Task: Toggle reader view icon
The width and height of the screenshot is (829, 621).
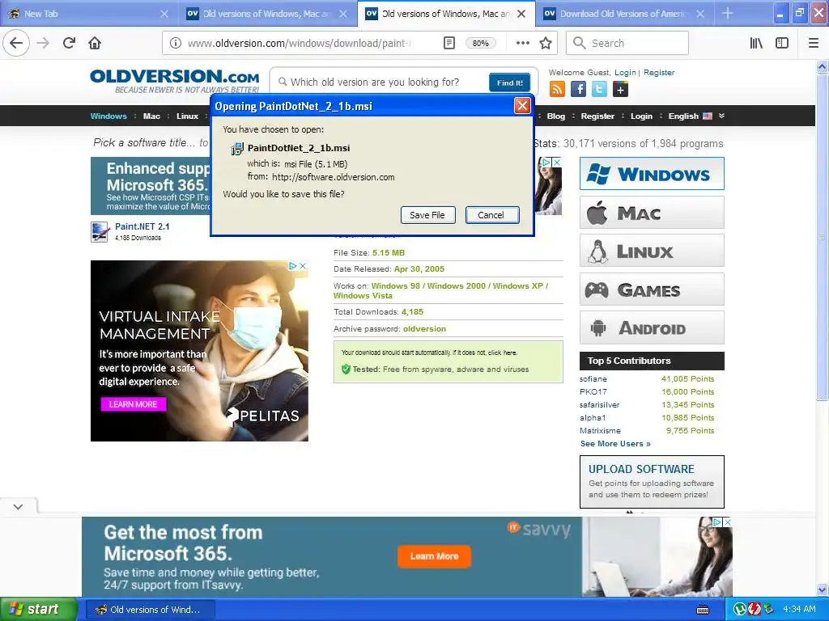Action: pyautogui.click(x=449, y=44)
